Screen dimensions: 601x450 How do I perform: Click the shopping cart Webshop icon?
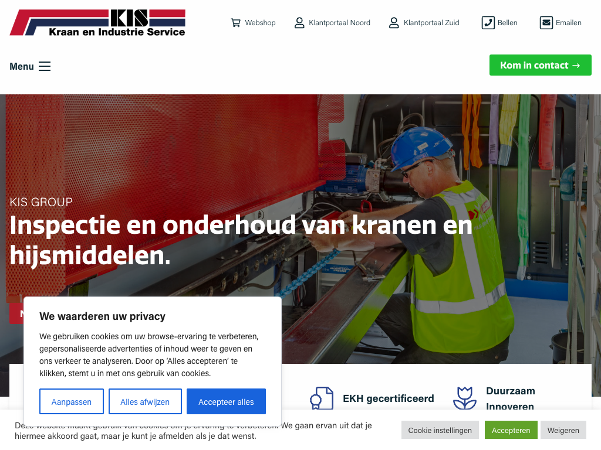[235, 23]
